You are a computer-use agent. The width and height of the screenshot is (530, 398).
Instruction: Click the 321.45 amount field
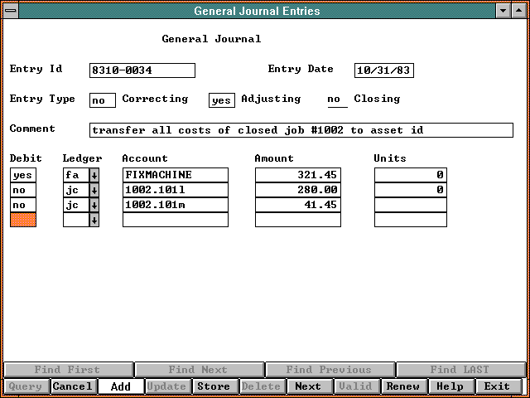pos(297,175)
